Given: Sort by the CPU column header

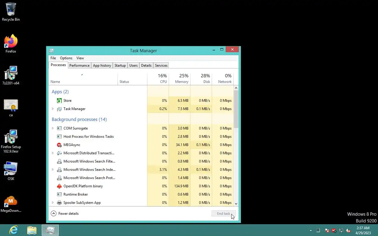Looking at the screenshot, I should tap(158, 79).
